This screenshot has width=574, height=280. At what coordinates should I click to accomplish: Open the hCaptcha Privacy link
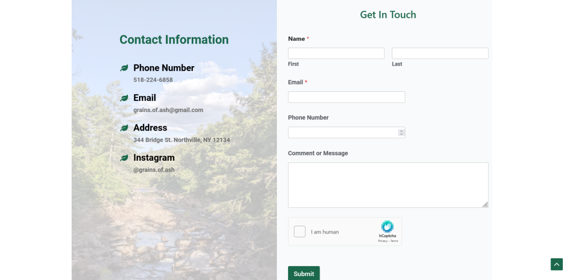(x=382, y=241)
